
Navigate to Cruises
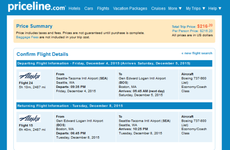click(x=158, y=8)
